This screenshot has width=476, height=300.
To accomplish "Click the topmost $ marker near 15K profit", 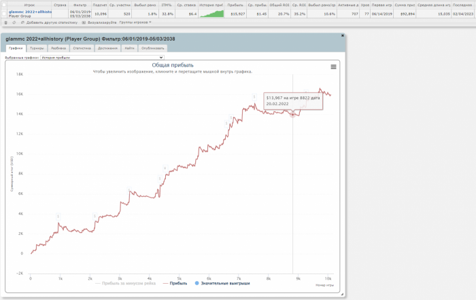I will pos(254,97).
